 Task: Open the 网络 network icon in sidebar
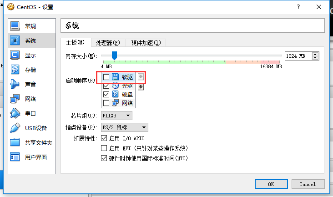15,99
